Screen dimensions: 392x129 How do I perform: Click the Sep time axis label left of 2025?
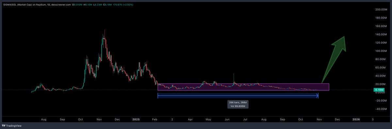click(x=62, y=120)
